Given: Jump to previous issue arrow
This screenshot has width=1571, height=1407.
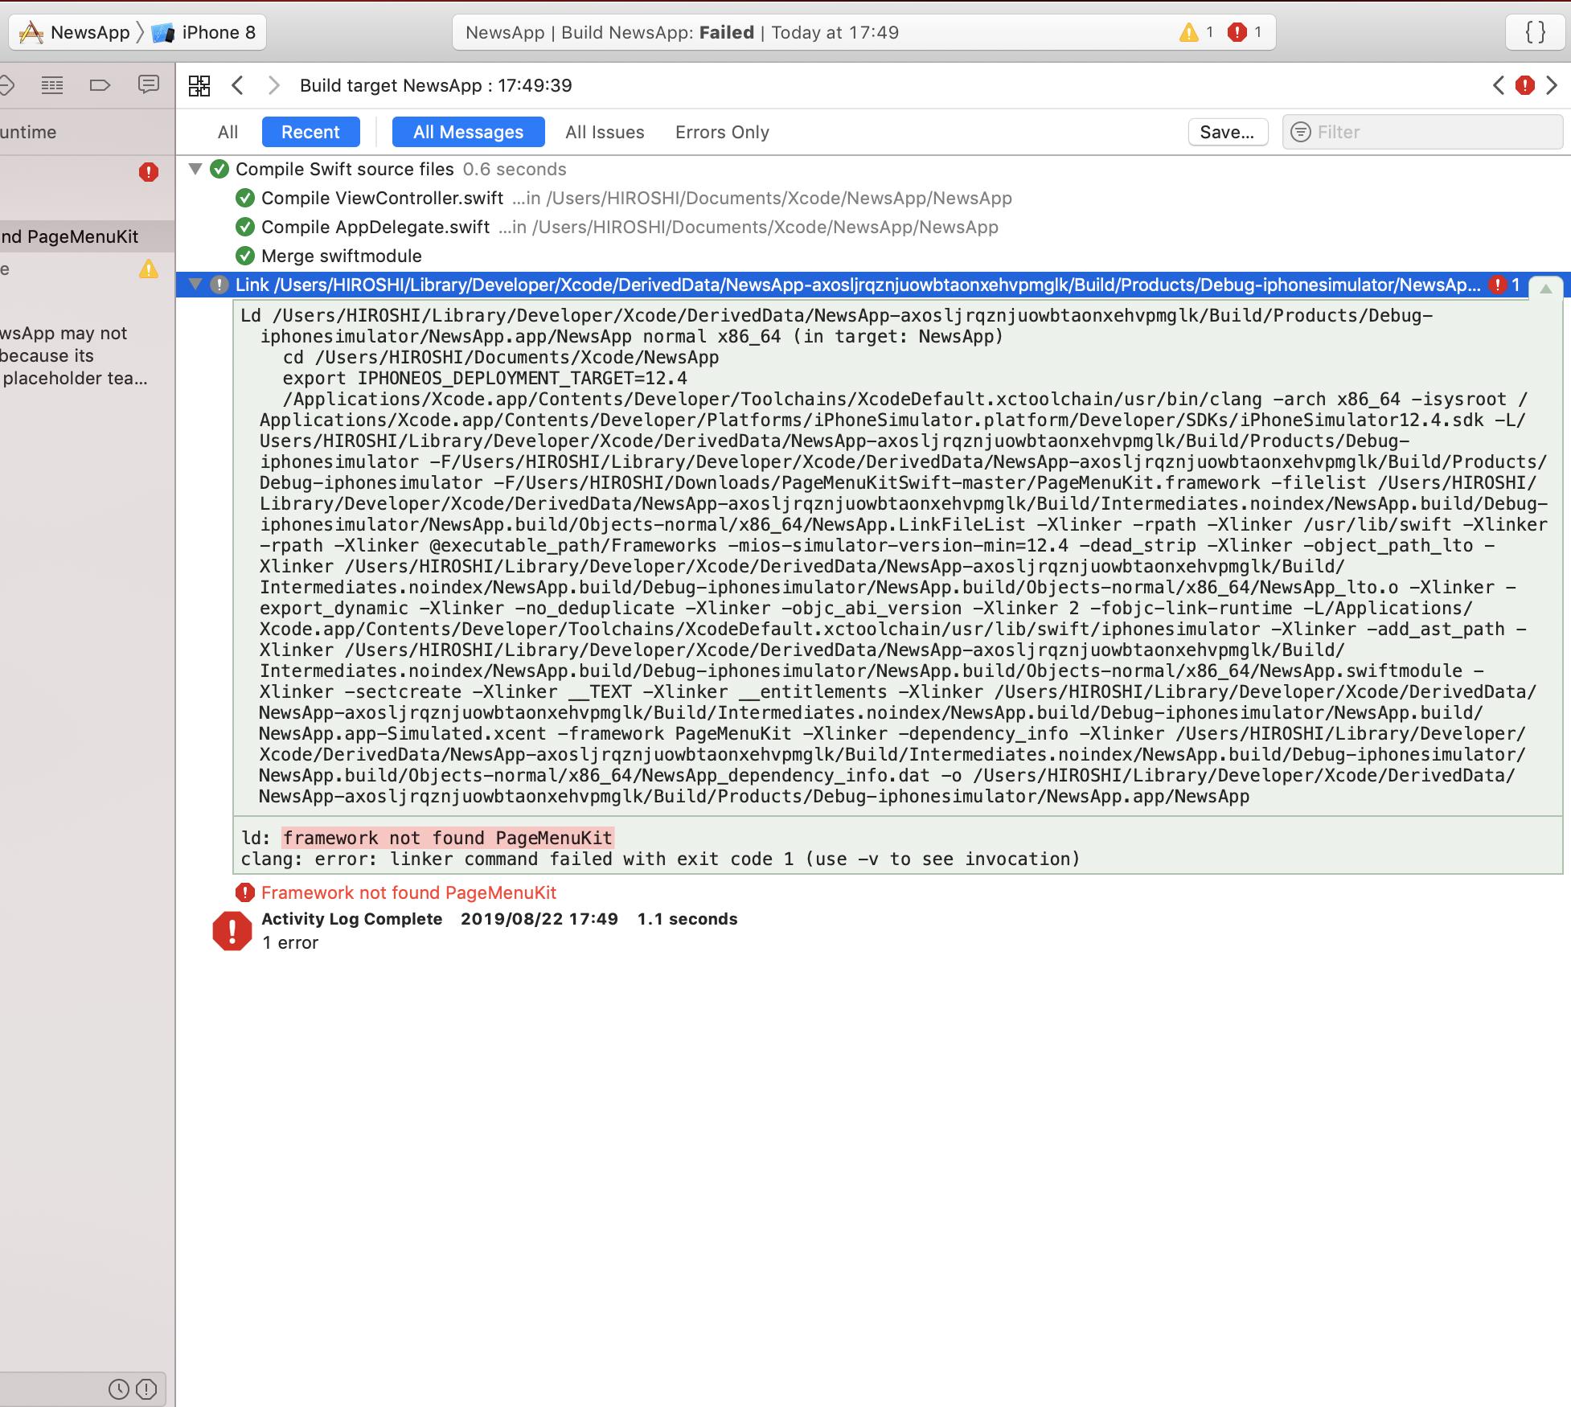Looking at the screenshot, I should click(1499, 85).
